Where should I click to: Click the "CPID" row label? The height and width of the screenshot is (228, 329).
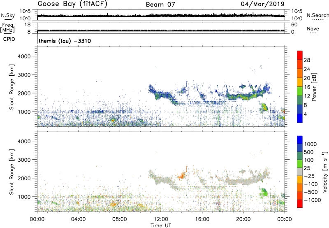[x=9, y=39]
